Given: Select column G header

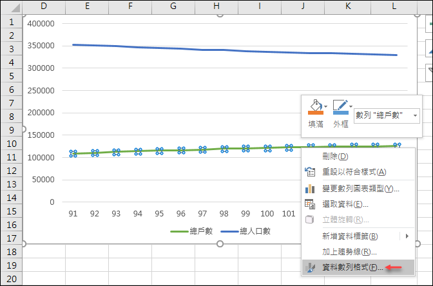Looking at the screenshot, I should (x=173, y=6).
